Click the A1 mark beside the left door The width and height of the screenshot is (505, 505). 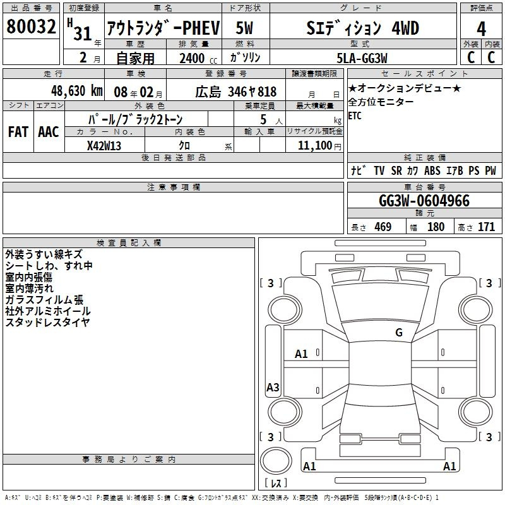(301, 354)
